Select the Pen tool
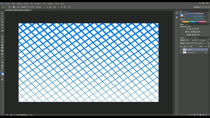This screenshot has height=118, width=210. tap(2, 54)
